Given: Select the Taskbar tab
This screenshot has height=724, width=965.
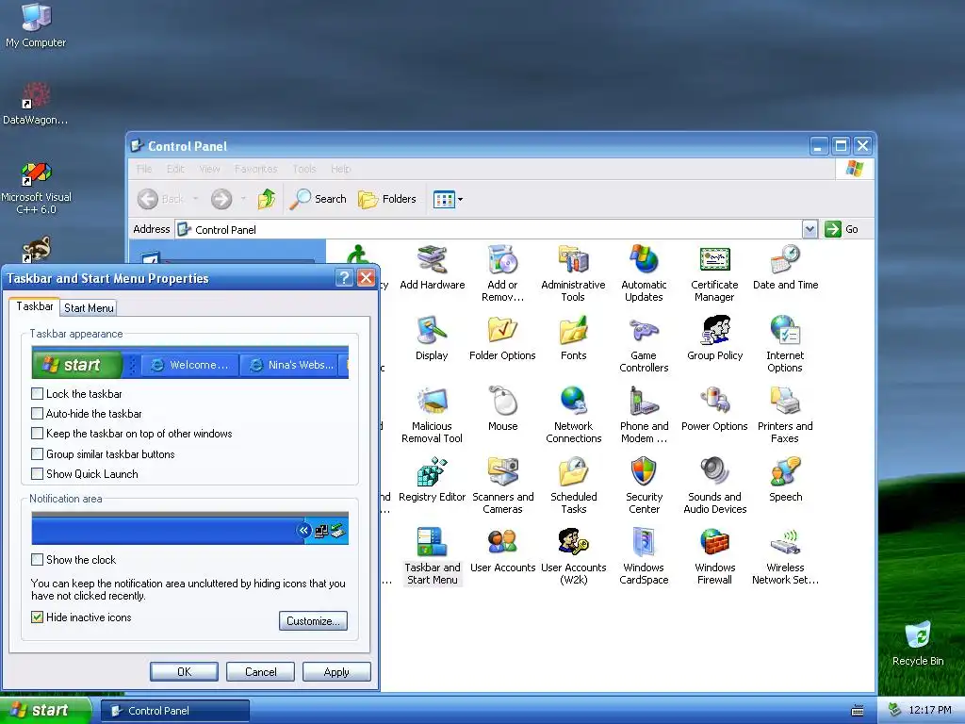Looking at the screenshot, I should (35, 306).
